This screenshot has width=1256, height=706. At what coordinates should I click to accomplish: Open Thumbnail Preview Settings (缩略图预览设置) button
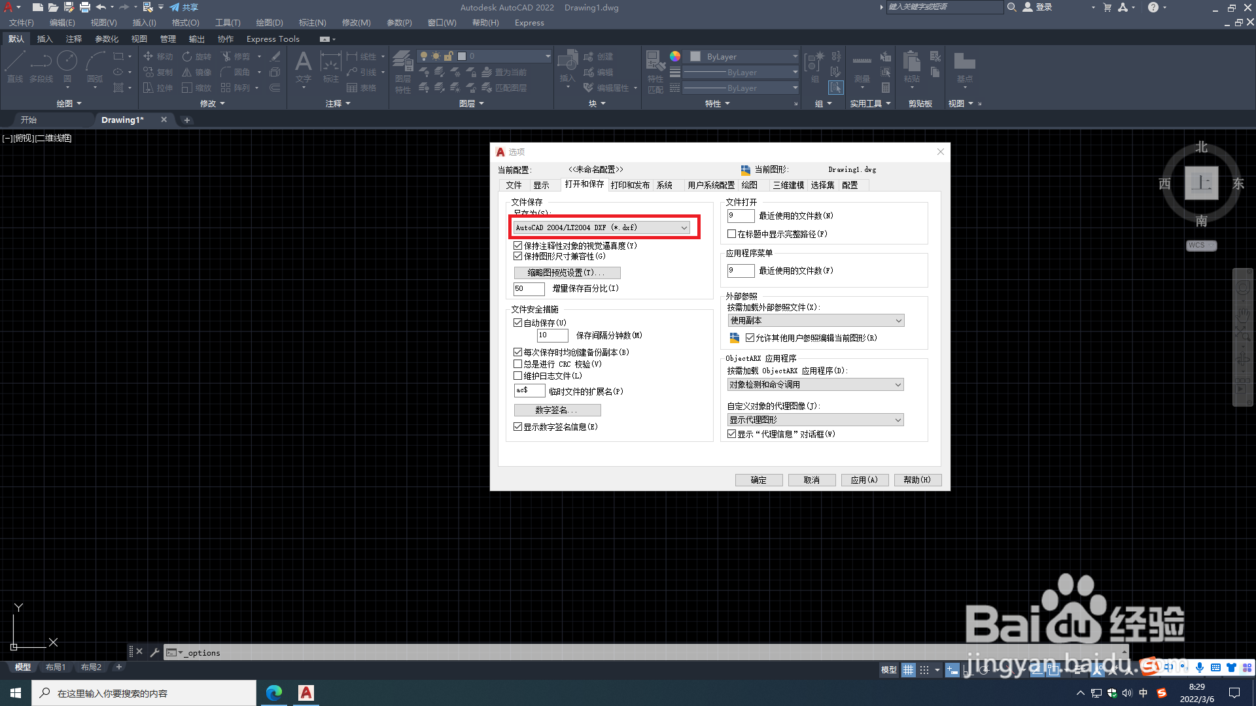[x=567, y=273]
